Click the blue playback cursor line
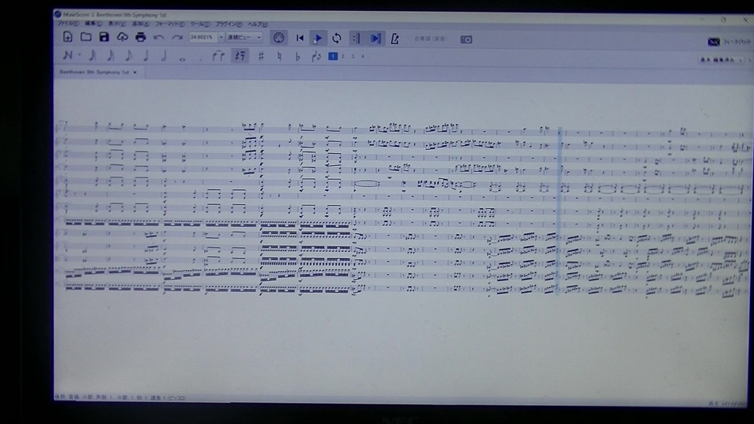Viewport: 754px width, 424px height. click(x=559, y=210)
